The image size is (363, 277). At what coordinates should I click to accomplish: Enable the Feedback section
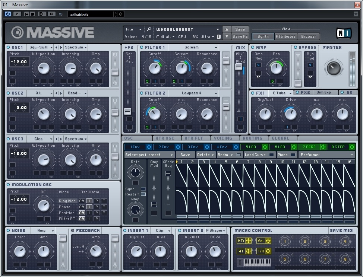tap(73, 230)
